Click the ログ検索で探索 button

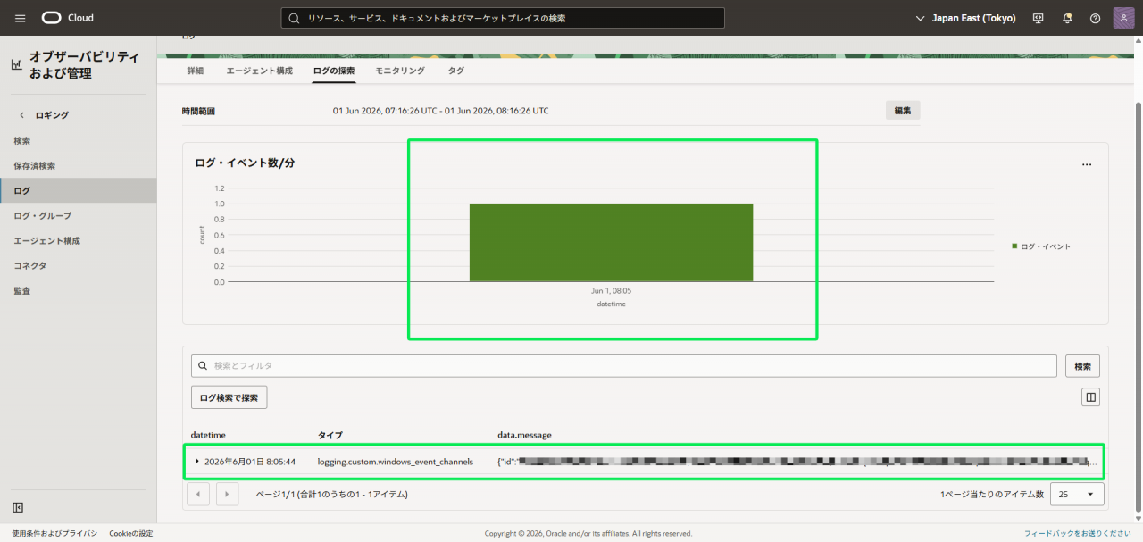[229, 397]
